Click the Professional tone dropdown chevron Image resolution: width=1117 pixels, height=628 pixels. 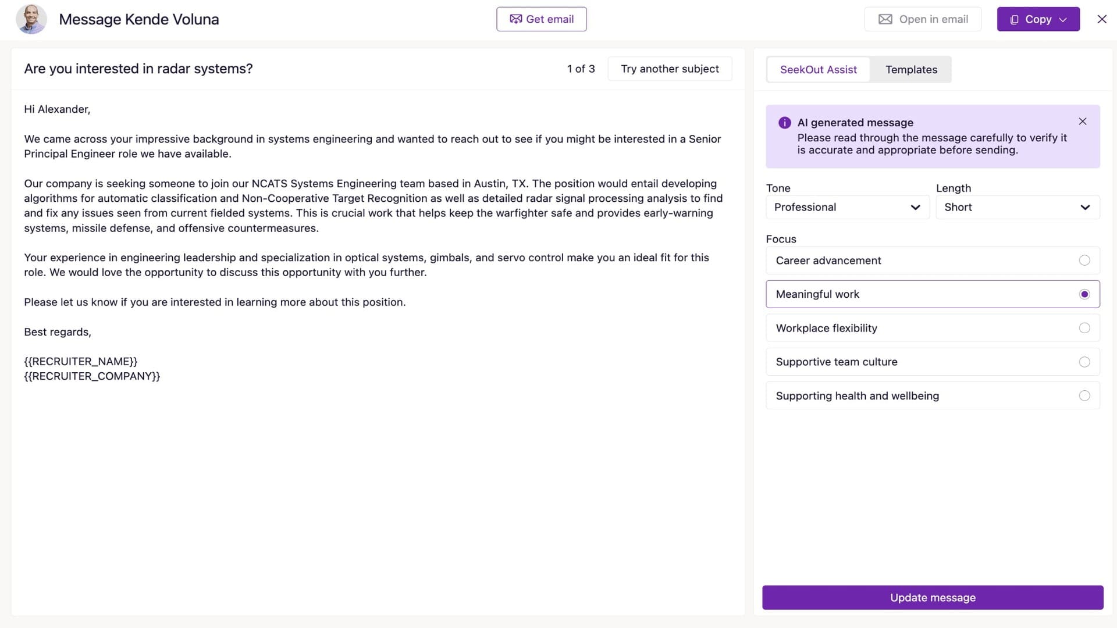click(x=915, y=207)
